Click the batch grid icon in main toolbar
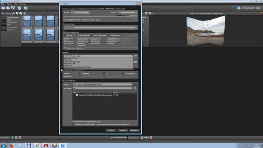 pyautogui.click(x=13, y=8)
